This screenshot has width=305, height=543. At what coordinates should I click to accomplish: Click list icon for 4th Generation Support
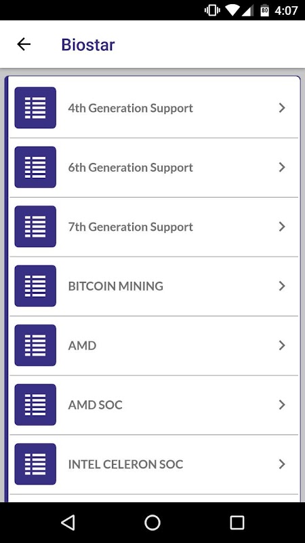pos(35,108)
